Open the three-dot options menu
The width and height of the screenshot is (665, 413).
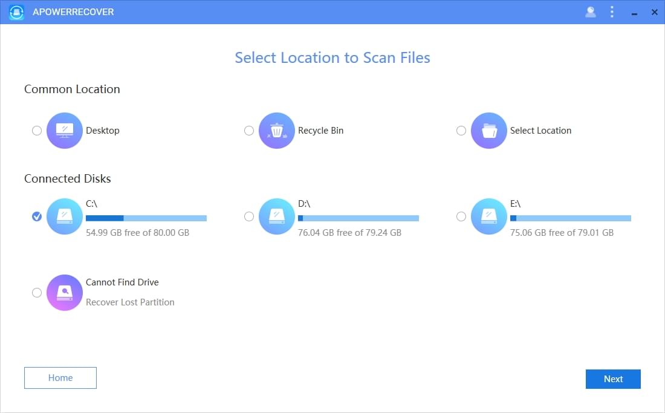coord(612,11)
